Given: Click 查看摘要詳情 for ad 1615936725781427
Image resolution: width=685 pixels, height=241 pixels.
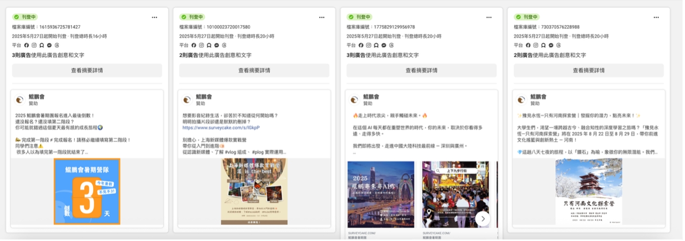Looking at the screenshot, I should [87, 71].
